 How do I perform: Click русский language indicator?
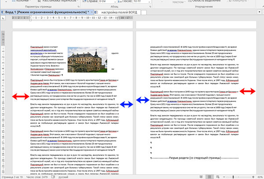click(x=63, y=177)
